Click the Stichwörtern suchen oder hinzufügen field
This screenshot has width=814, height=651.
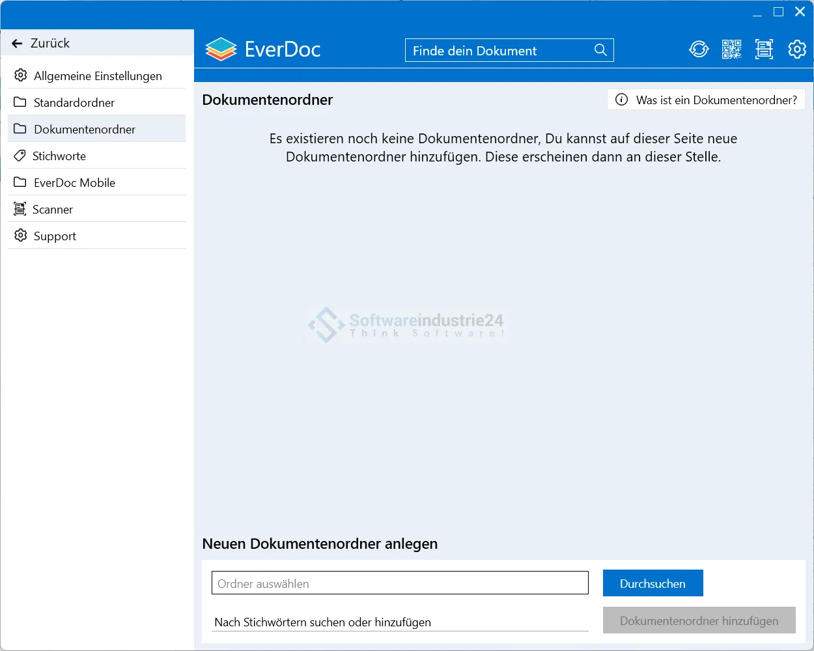pos(399,622)
